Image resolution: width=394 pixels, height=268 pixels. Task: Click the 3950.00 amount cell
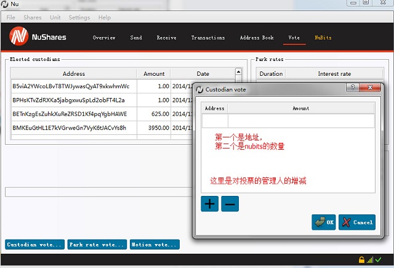coord(154,128)
